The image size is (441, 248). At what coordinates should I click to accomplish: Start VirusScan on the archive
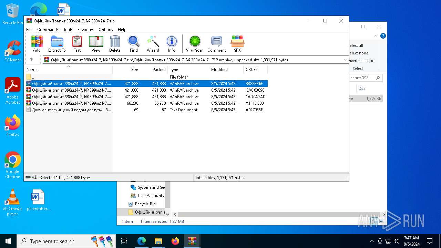(195, 44)
